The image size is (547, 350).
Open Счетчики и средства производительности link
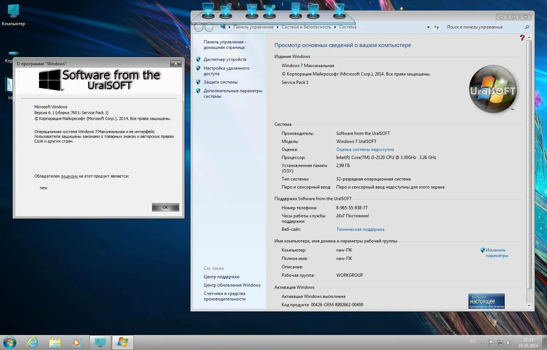[224, 296]
